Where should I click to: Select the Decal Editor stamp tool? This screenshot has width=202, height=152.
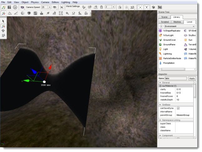41,13
